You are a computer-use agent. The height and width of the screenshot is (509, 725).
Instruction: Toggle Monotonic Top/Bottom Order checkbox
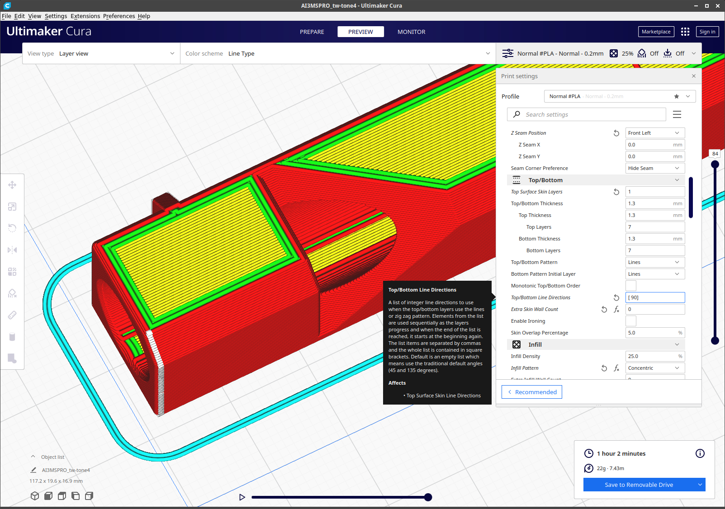pyautogui.click(x=631, y=286)
